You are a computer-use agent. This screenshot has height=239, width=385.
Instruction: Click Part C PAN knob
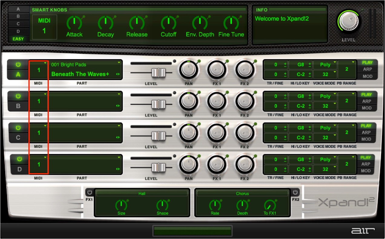(189, 133)
